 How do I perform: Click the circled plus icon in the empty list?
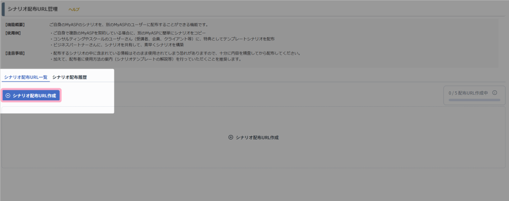pyautogui.click(x=230, y=137)
